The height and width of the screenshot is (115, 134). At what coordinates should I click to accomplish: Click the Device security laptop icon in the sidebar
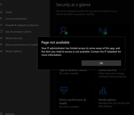click(1, 38)
